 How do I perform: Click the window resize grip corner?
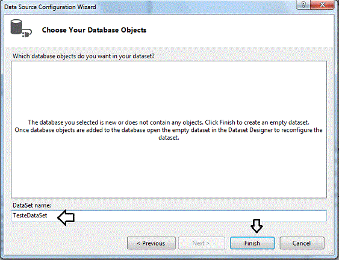click(331, 252)
